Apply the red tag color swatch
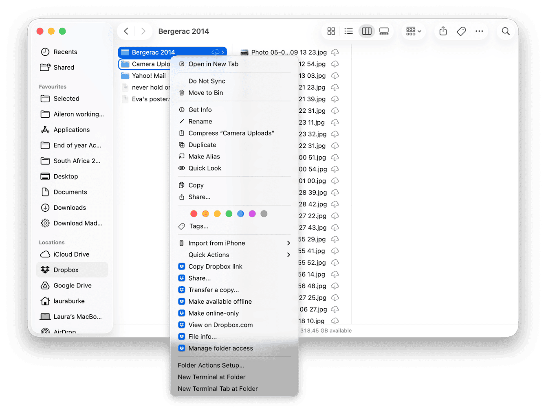The image size is (546, 410). tap(194, 213)
